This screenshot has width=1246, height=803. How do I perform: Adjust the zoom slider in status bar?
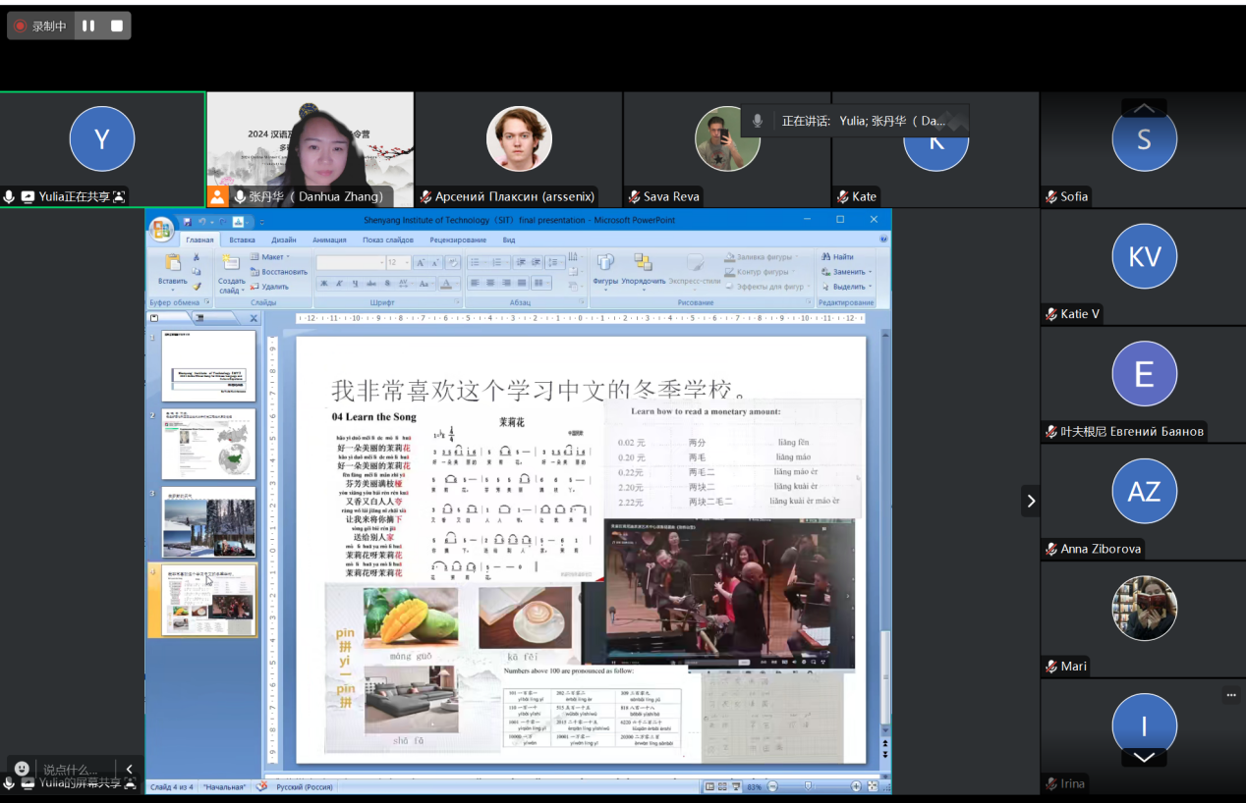tap(809, 786)
